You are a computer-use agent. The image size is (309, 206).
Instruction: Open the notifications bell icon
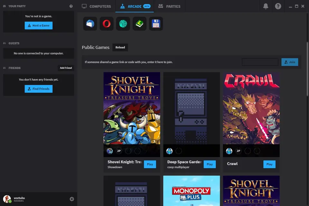[266, 6]
